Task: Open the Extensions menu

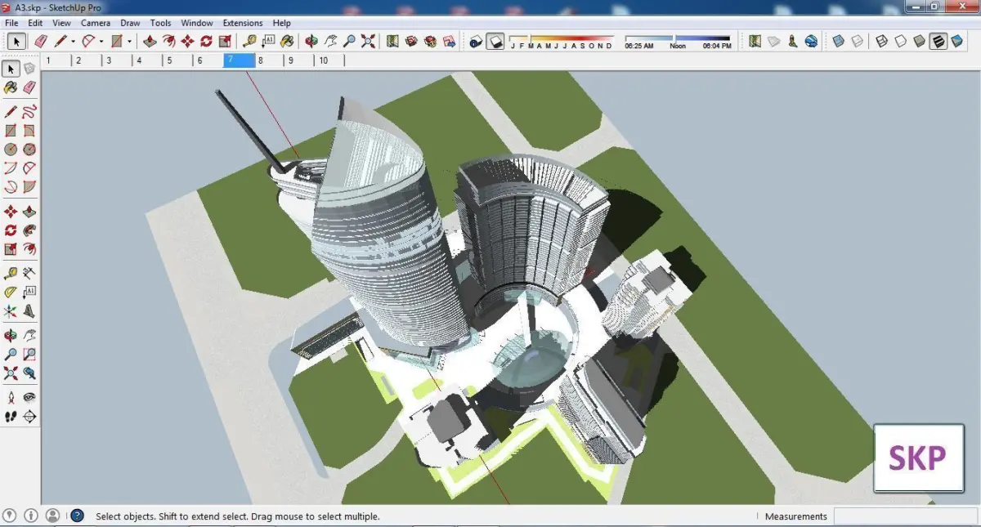Action: coord(243,23)
